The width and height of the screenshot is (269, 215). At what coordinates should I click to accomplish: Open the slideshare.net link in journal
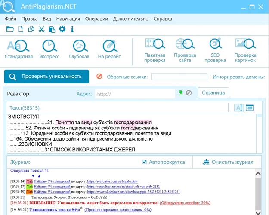point(133,192)
